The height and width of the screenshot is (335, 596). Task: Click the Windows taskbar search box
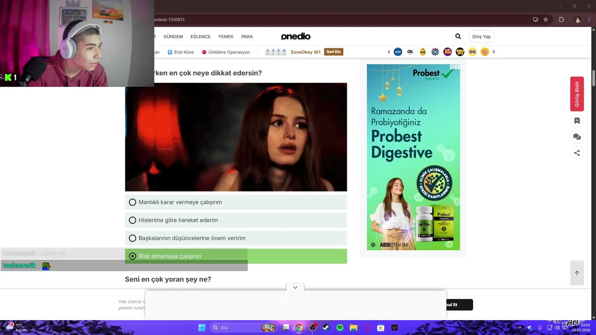point(244,328)
